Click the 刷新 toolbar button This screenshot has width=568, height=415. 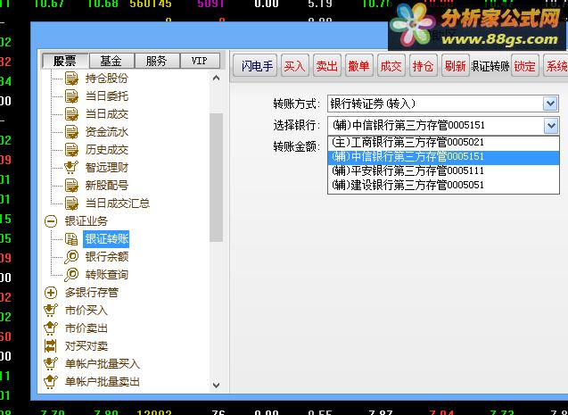tap(456, 66)
